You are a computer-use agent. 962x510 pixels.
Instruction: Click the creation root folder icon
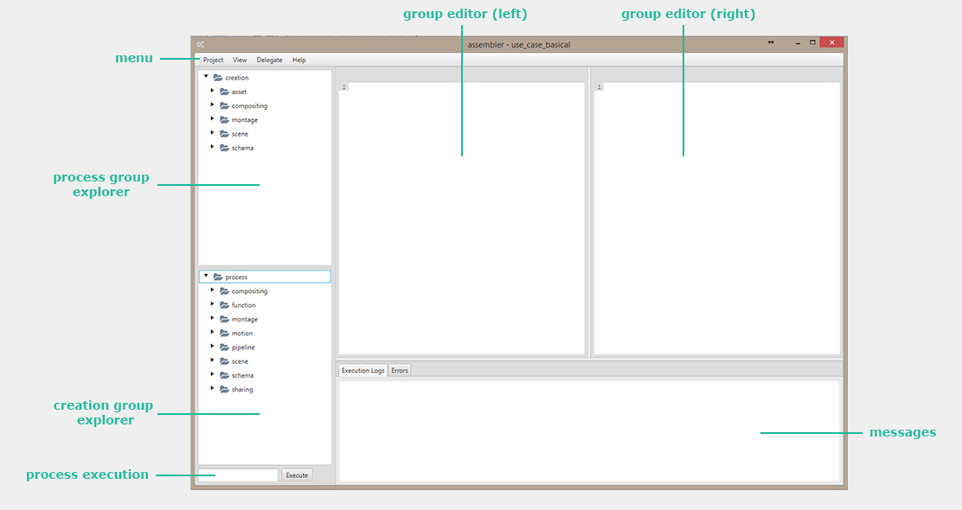pyautogui.click(x=218, y=78)
